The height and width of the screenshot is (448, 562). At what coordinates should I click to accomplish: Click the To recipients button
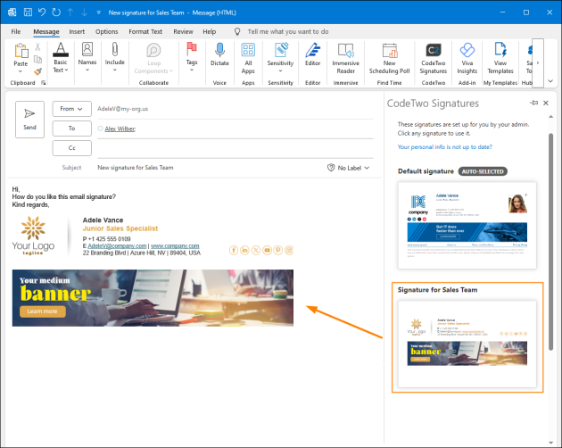coord(71,129)
